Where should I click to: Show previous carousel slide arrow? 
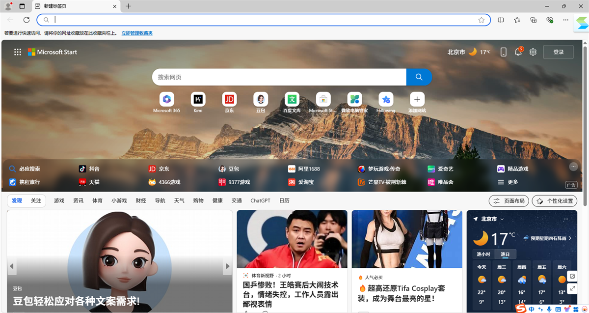pyautogui.click(x=12, y=266)
